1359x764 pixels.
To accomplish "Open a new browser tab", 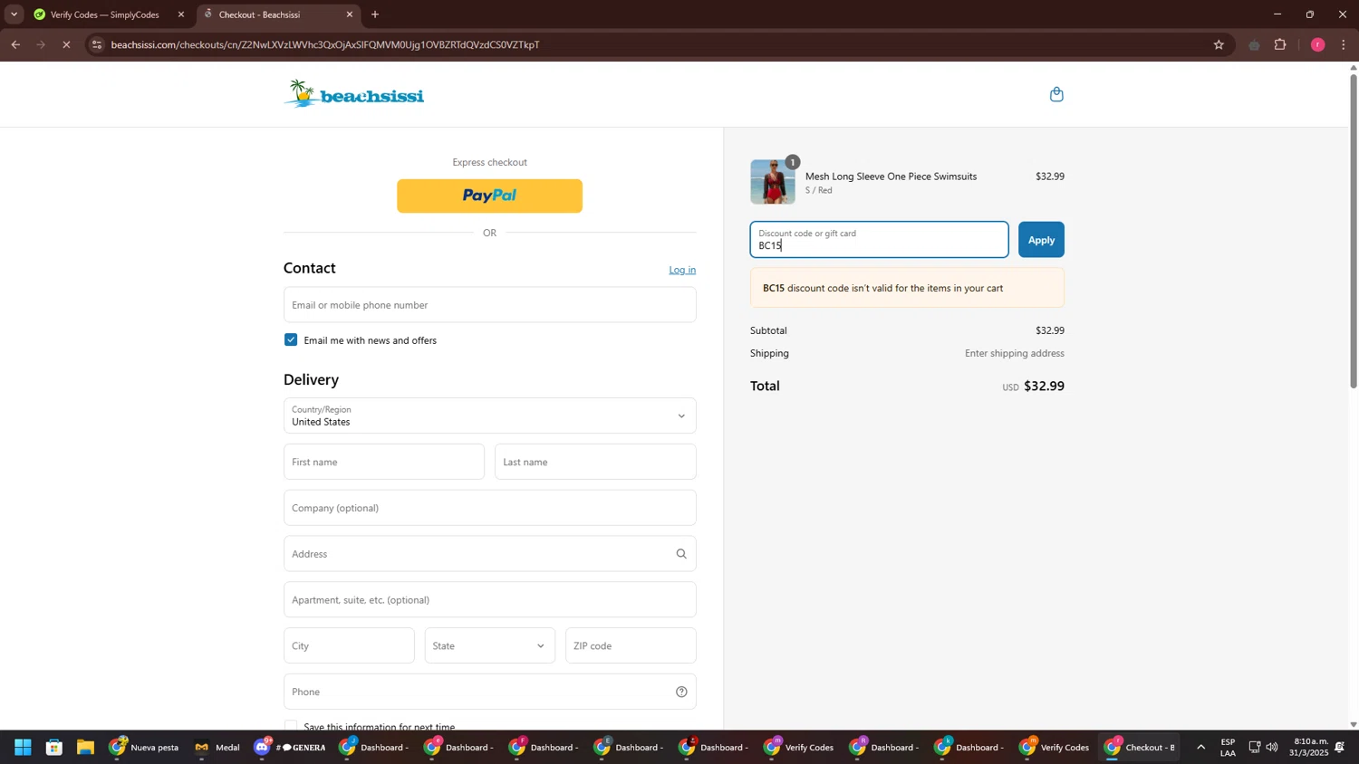I will point(375,14).
